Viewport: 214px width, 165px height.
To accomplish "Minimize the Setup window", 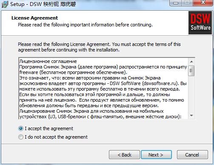I will [x=176, y=3].
